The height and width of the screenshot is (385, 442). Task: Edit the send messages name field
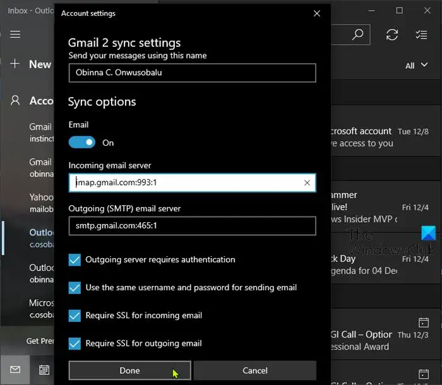tap(192, 73)
